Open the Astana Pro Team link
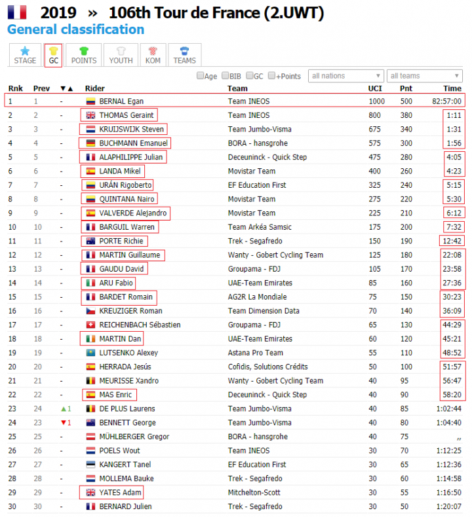The width and height of the screenshot is (472, 517). pyautogui.click(x=255, y=353)
